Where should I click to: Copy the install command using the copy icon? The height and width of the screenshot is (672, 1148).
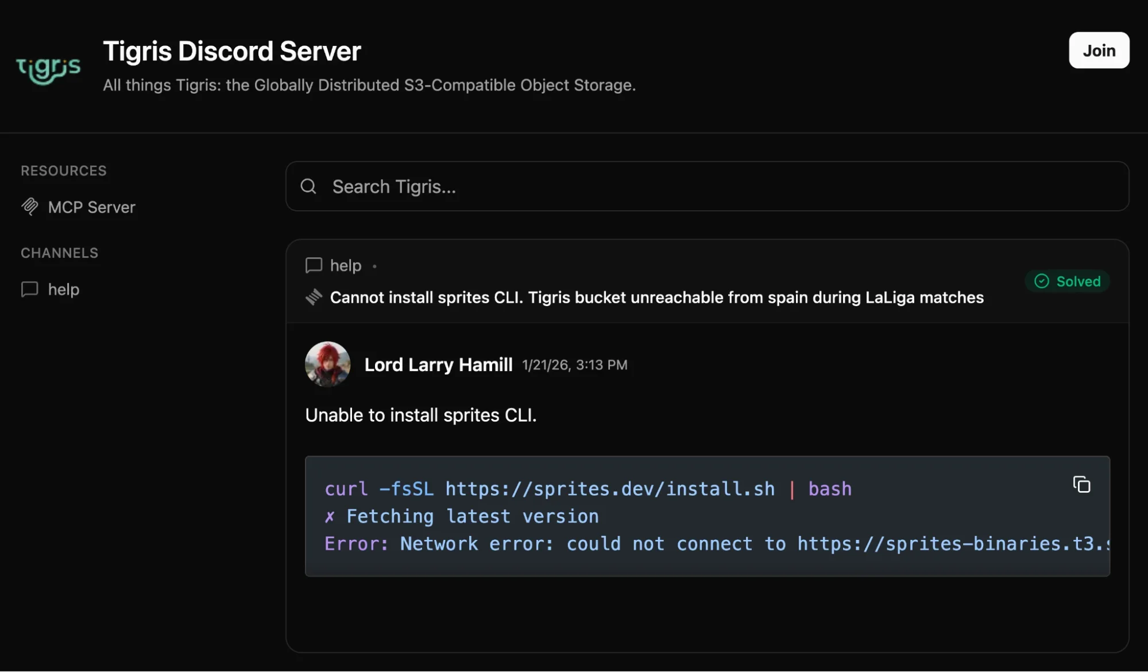[x=1081, y=485]
